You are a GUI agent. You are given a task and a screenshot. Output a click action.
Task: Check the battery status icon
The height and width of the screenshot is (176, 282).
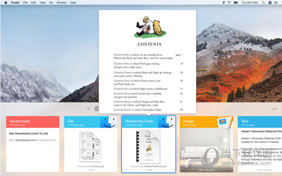click(236, 2)
